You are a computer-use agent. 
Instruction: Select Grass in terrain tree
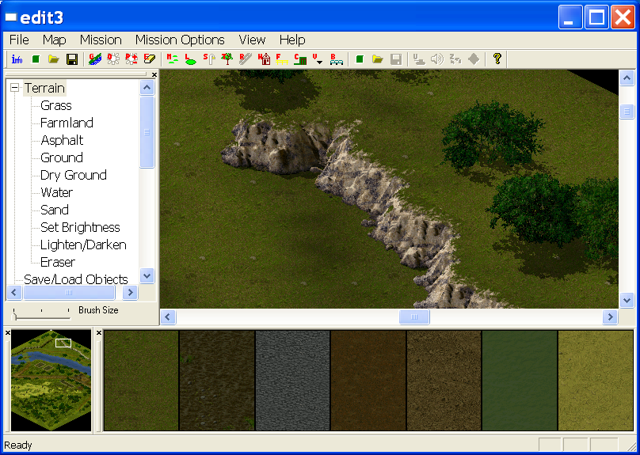[x=56, y=105]
